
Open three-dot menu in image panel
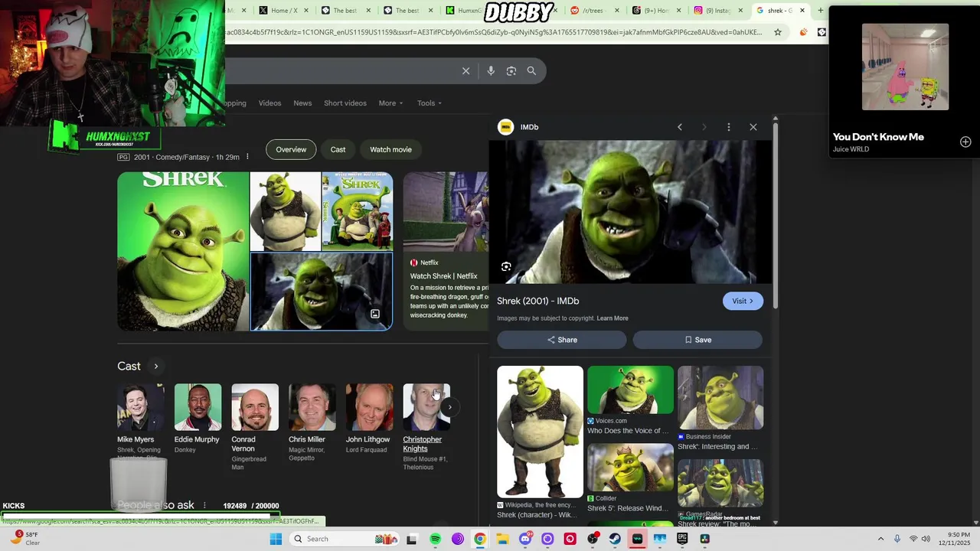point(729,127)
